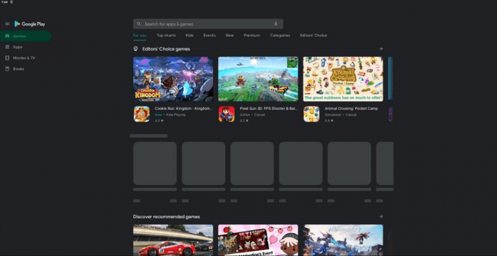The width and height of the screenshot is (497, 256).
Task: Click the Action • Casual genre label
Action: point(253,115)
